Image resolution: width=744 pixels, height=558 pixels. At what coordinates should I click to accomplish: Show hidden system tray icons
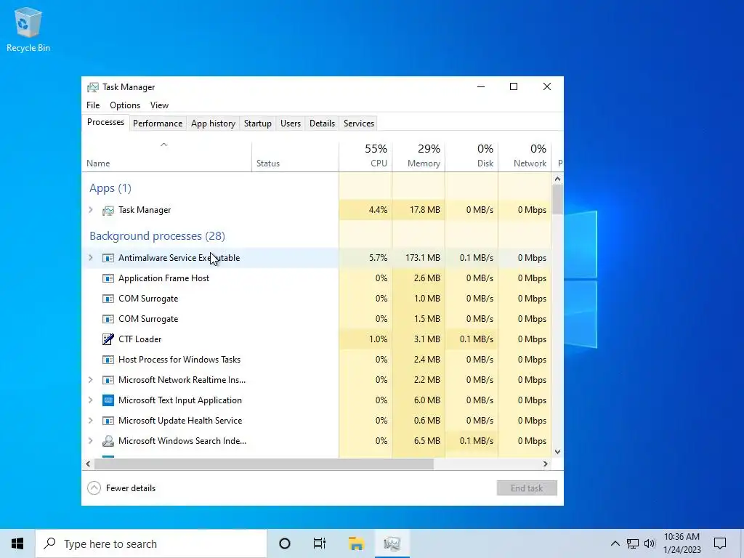click(615, 543)
